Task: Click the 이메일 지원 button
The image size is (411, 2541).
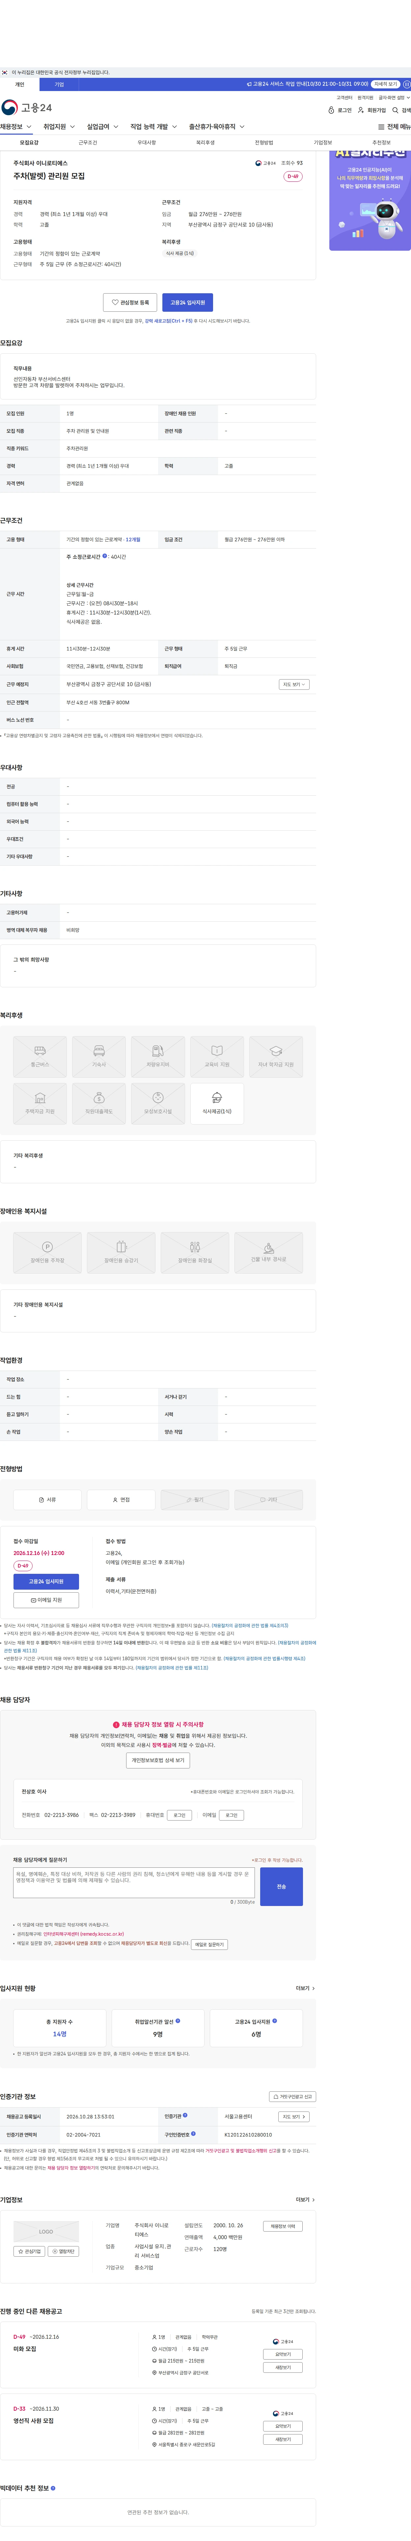Action: [46, 1600]
